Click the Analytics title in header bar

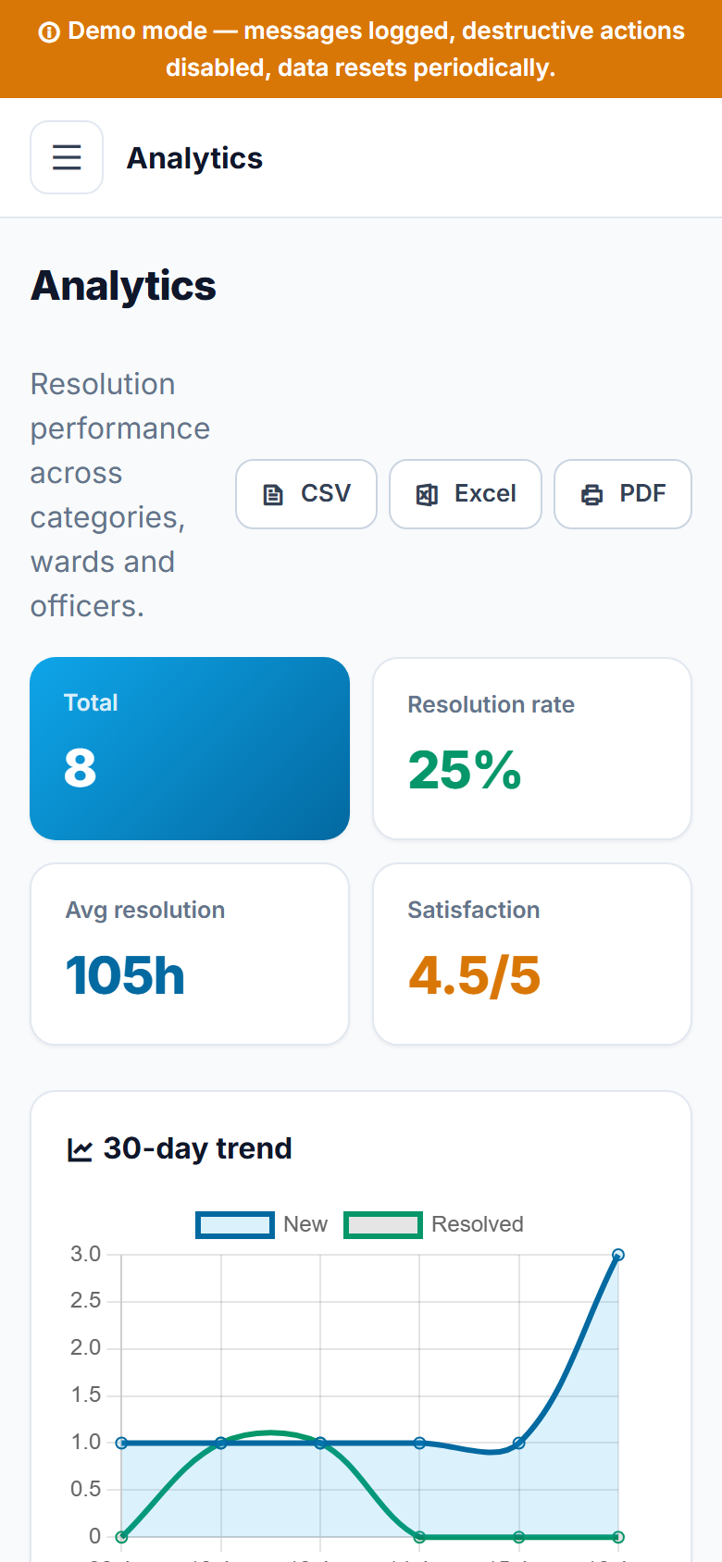click(194, 158)
